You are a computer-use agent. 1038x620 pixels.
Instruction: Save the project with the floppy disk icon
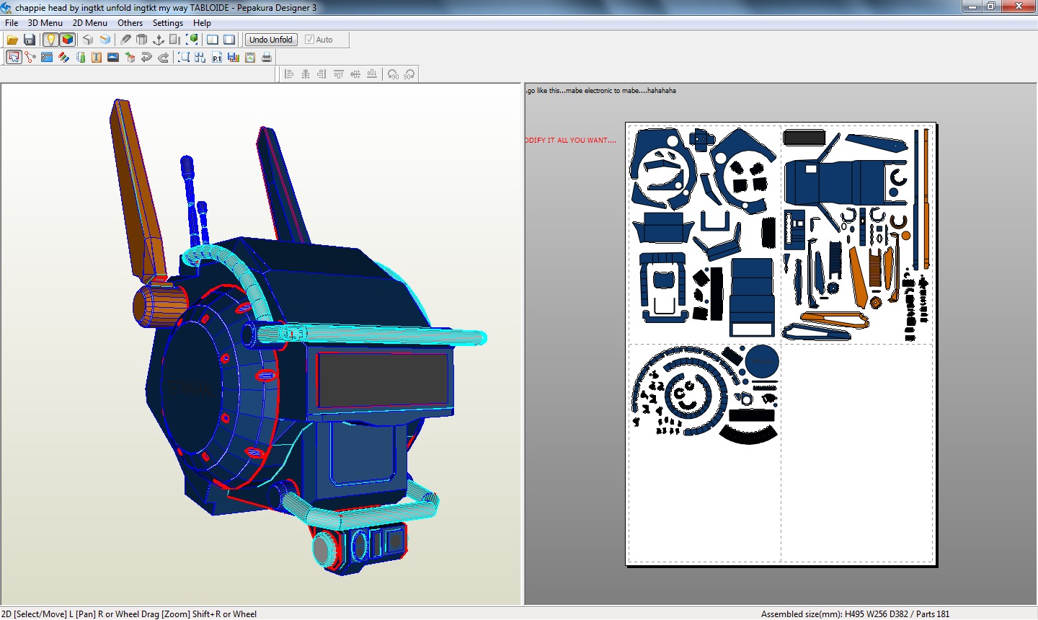tap(30, 40)
